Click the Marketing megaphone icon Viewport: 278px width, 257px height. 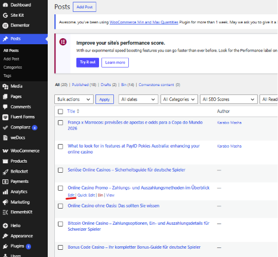(5, 202)
